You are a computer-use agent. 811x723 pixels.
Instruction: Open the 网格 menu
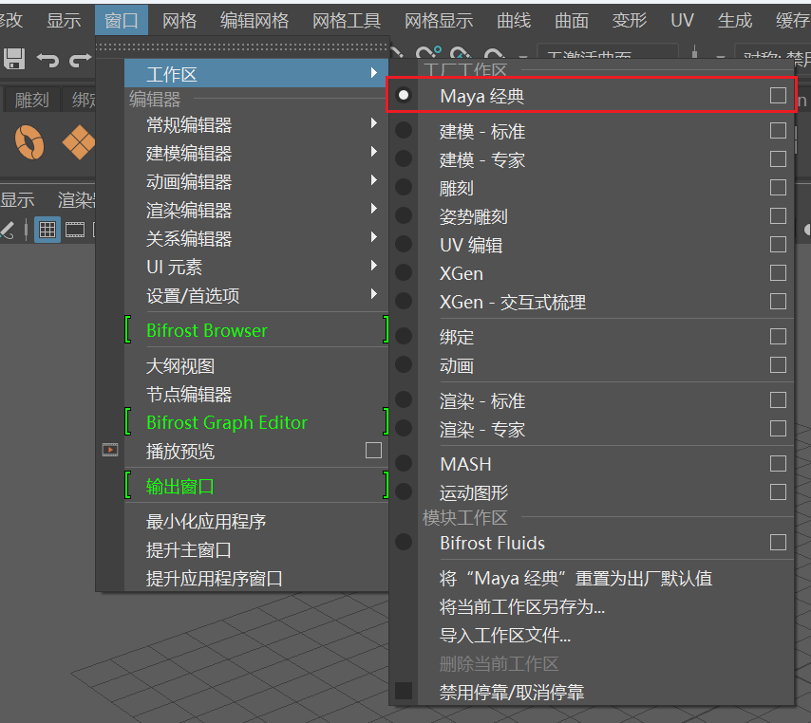coord(179,20)
